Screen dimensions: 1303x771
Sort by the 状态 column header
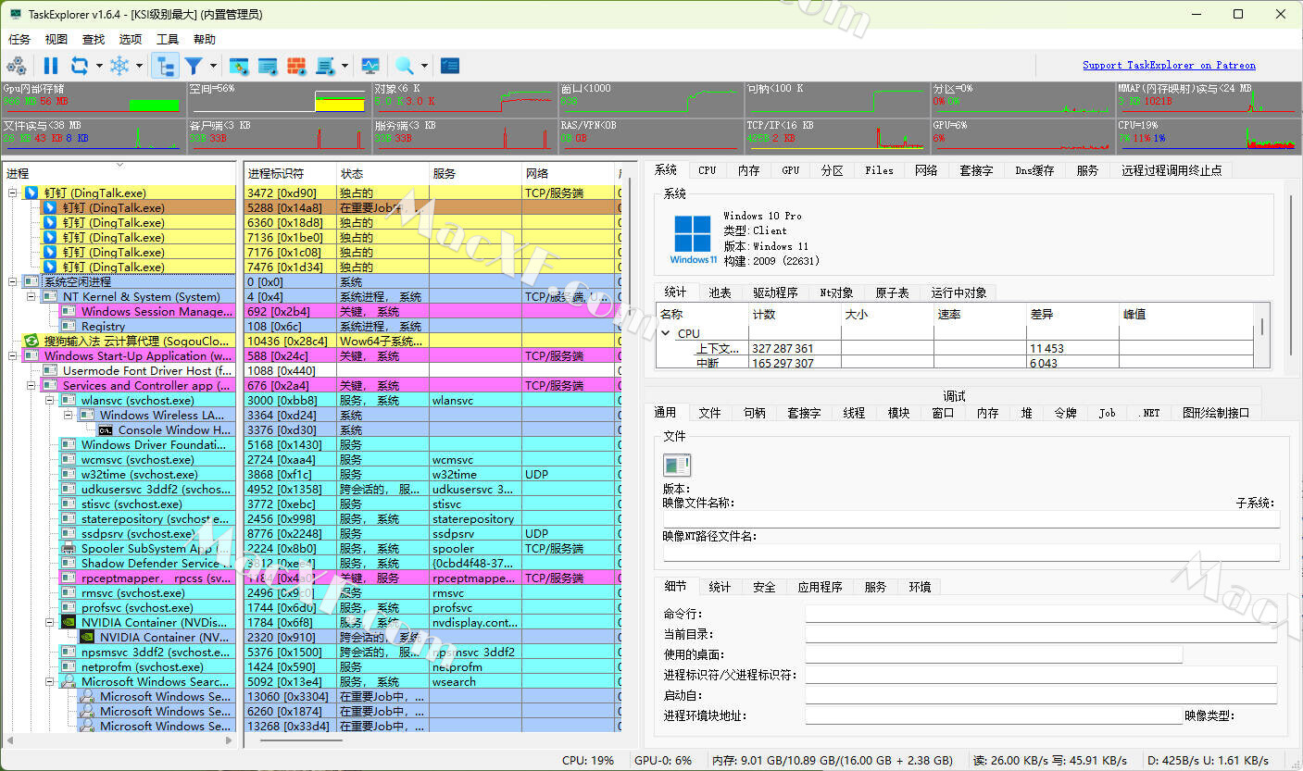coord(382,173)
